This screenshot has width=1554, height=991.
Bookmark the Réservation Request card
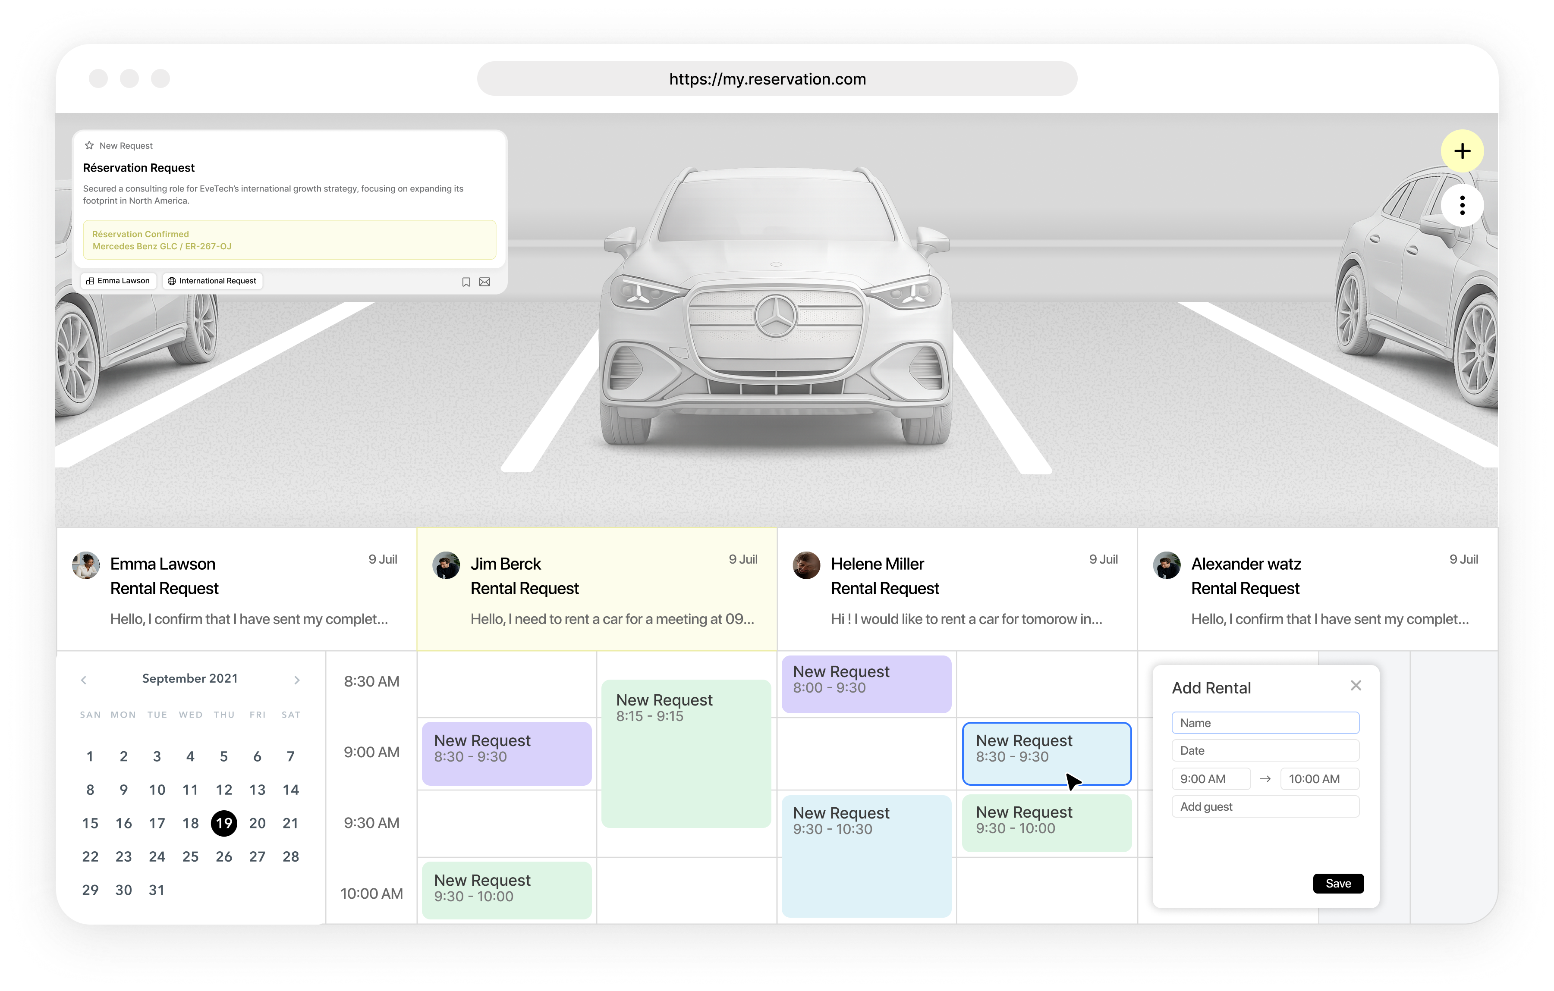tap(466, 282)
